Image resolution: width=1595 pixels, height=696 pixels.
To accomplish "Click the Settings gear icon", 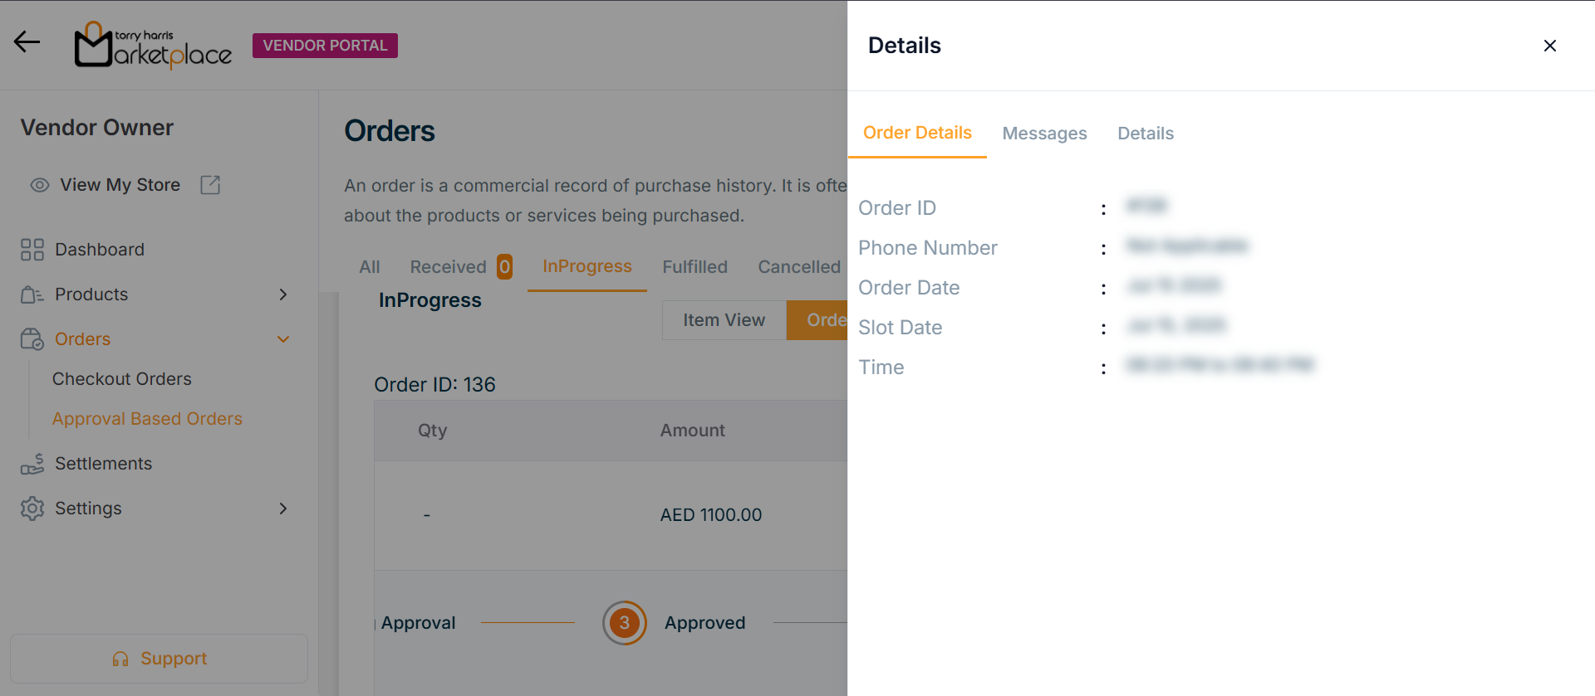I will tap(32, 509).
